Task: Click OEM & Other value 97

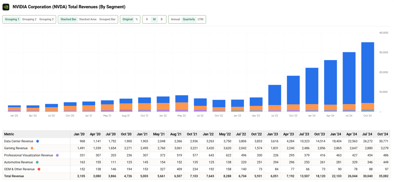Action: pos(386,169)
